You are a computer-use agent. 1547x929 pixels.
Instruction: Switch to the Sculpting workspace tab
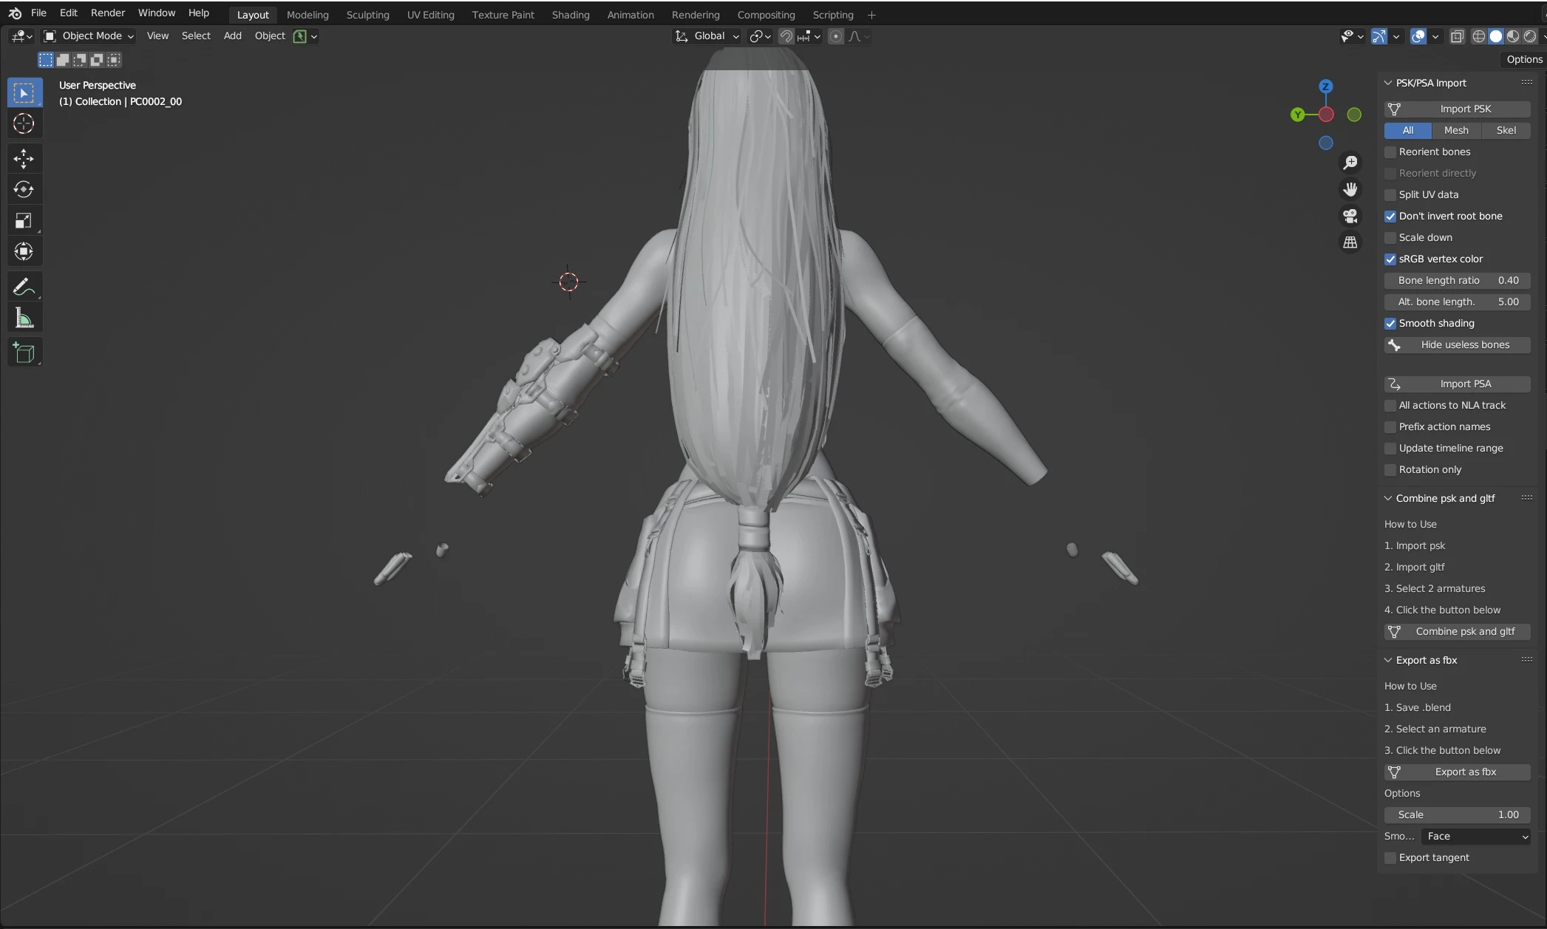coord(367,15)
